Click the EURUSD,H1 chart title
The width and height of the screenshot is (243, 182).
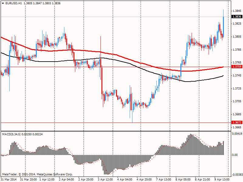(x=13, y=3)
